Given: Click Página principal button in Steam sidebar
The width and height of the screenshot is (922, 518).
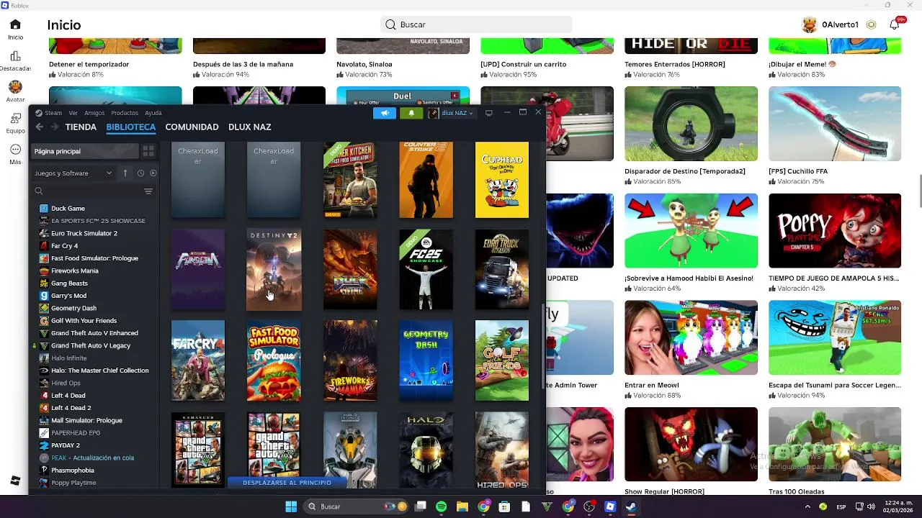Looking at the screenshot, I should (x=85, y=151).
